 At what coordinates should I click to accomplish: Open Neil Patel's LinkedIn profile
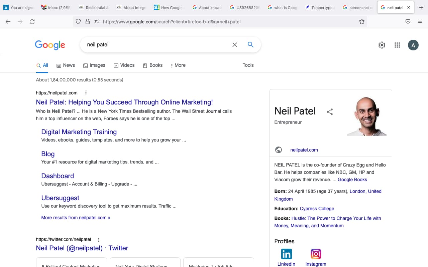point(286,254)
